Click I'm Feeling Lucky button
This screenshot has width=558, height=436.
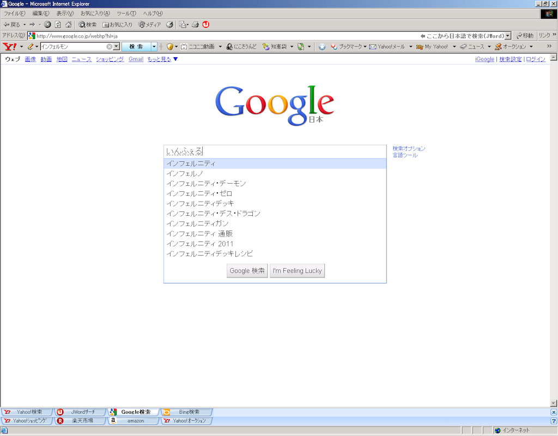click(x=297, y=270)
